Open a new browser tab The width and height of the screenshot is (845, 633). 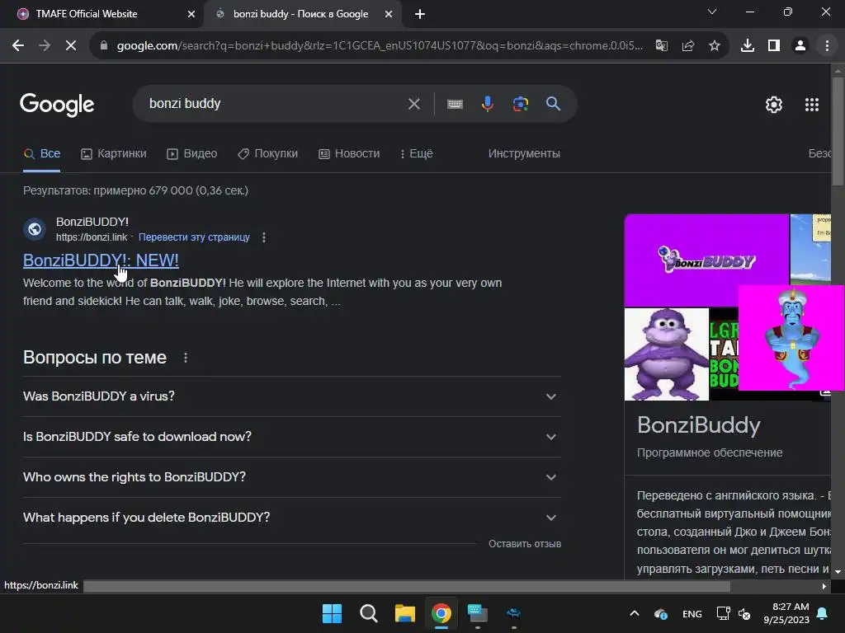420,14
